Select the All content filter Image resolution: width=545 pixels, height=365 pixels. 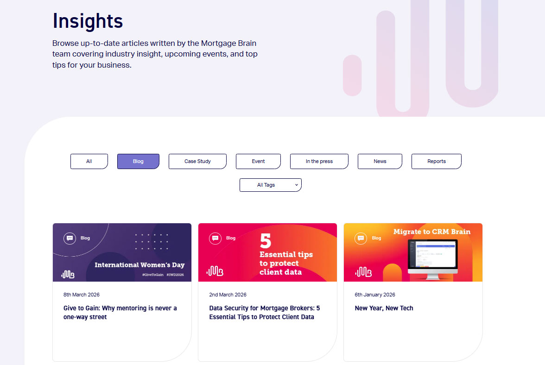pos(89,161)
